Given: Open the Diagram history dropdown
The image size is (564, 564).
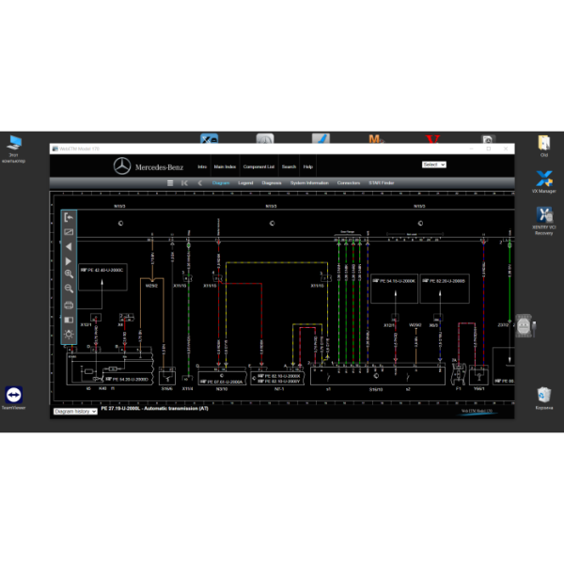Looking at the screenshot, I should tap(75, 411).
